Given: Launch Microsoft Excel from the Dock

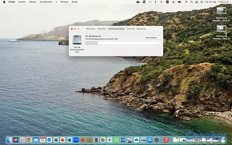Looking at the screenshot, I should pyautogui.click(x=56, y=140).
